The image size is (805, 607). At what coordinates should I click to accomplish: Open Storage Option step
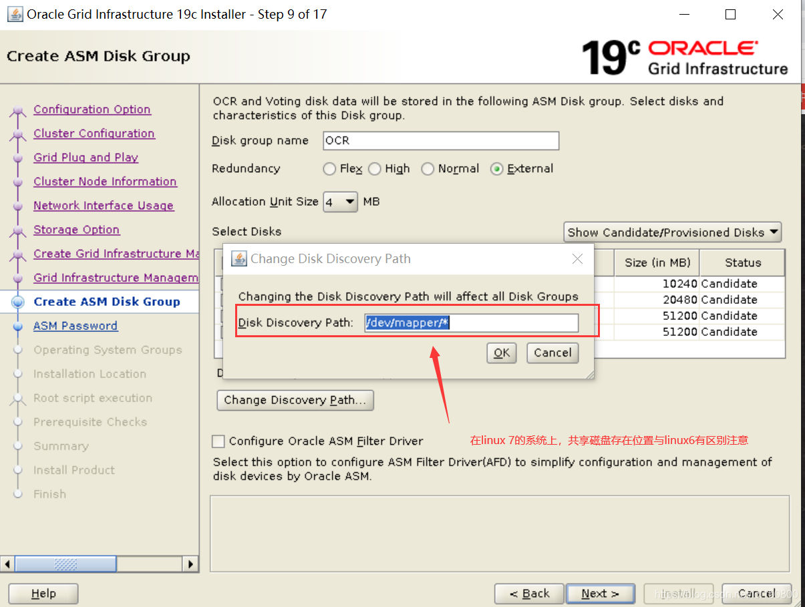tap(77, 230)
